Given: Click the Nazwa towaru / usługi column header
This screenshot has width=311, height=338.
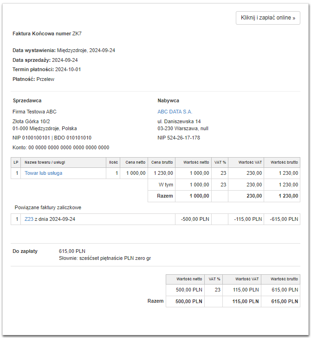Looking at the screenshot, I should [44, 162].
